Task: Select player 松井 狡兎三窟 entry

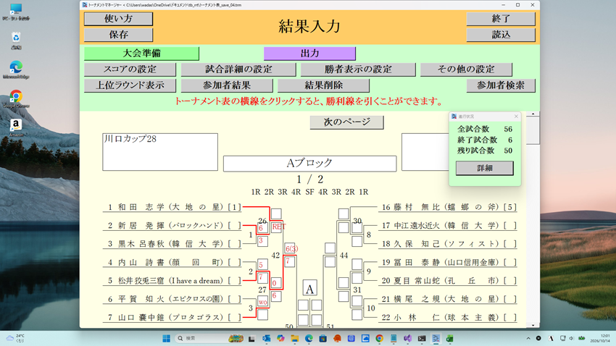Action: pyautogui.click(x=172, y=280)
